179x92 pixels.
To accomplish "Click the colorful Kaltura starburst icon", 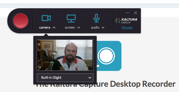I will coord(118,21).
